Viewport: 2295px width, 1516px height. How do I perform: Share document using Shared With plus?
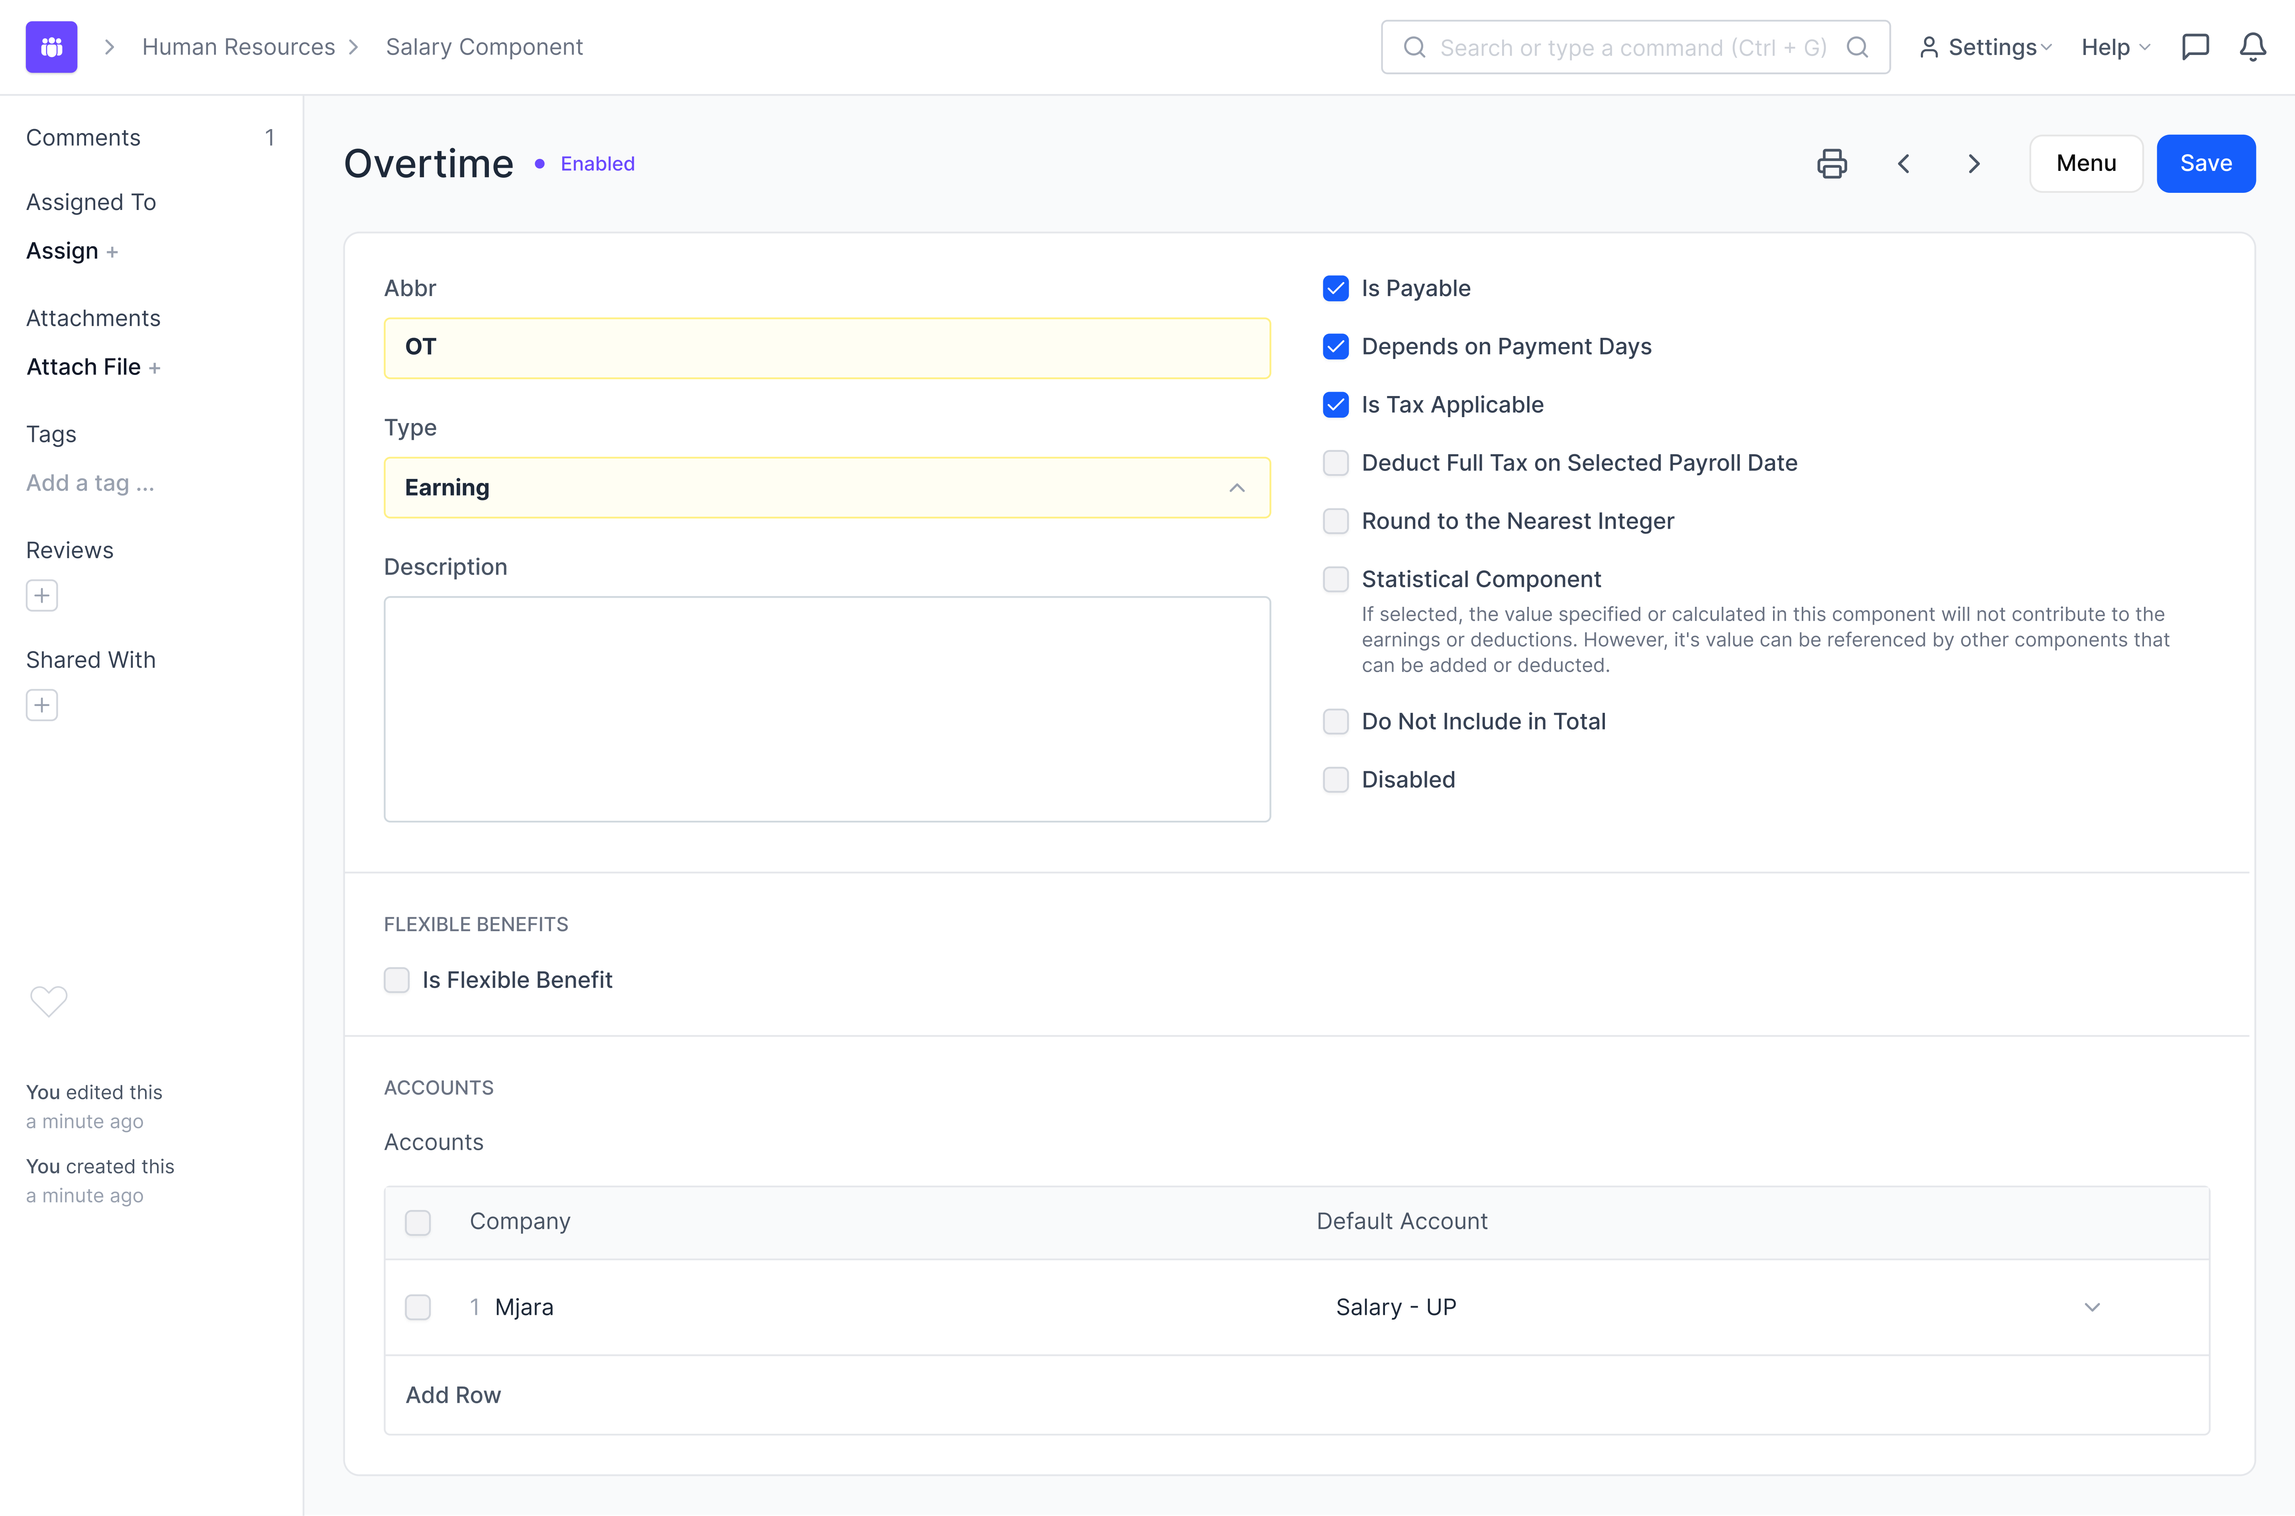tap(41, 705)
